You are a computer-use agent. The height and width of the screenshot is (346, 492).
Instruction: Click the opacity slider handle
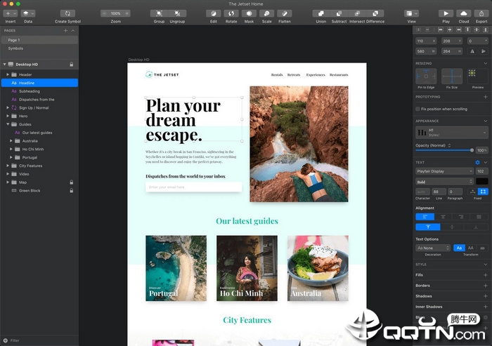point(472,150)
